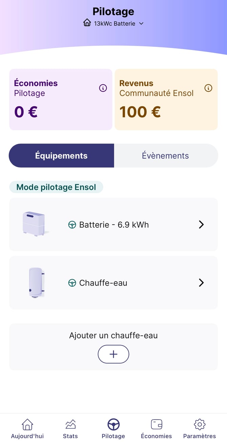This screenshot has height=448, width=227.
Task: Open Batterie details via chevron arrow
Action: coord(201,225)
